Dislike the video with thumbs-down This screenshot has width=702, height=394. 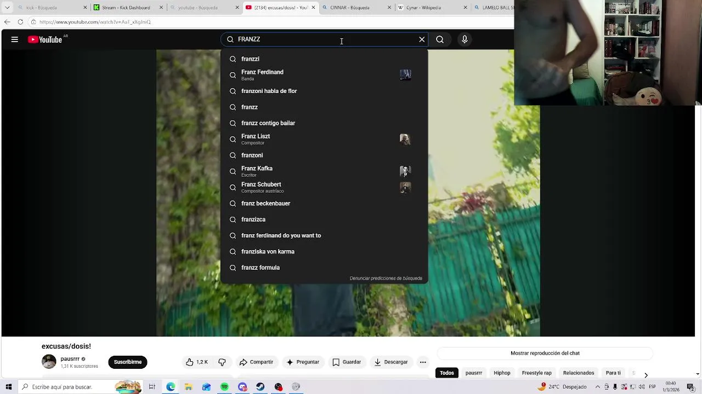pos(222,362)
